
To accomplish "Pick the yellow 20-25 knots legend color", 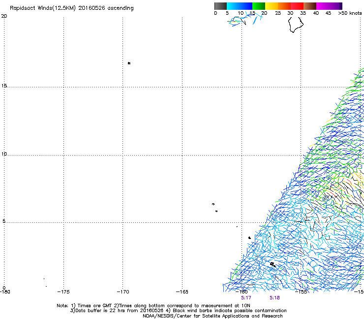I will [272, 6].
